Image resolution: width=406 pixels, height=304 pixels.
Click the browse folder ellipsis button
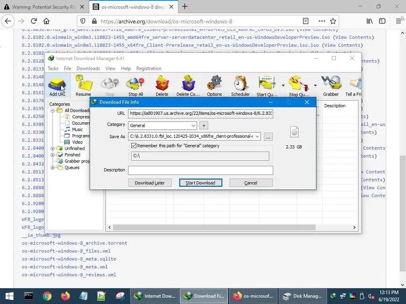268,137
